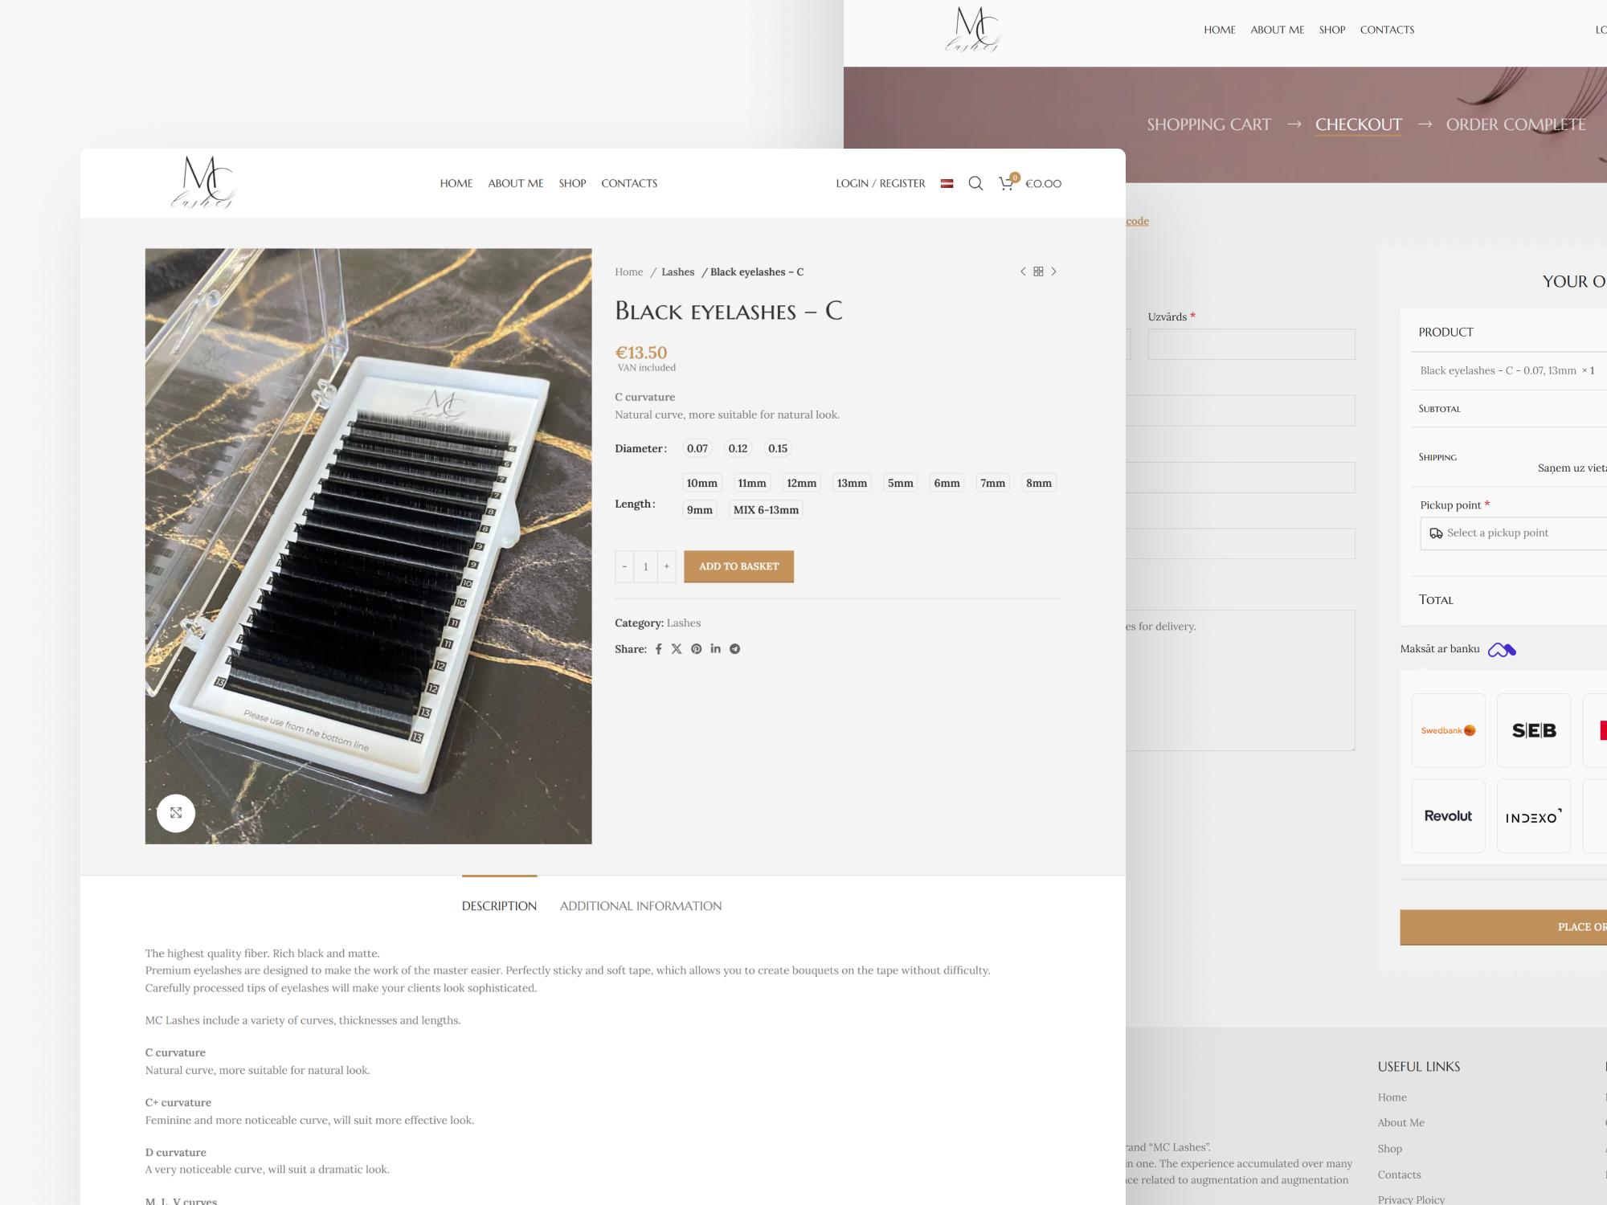Go to previous product with left arrow
This screenshot has width=1607, height=1205.
click(1023, 272)
